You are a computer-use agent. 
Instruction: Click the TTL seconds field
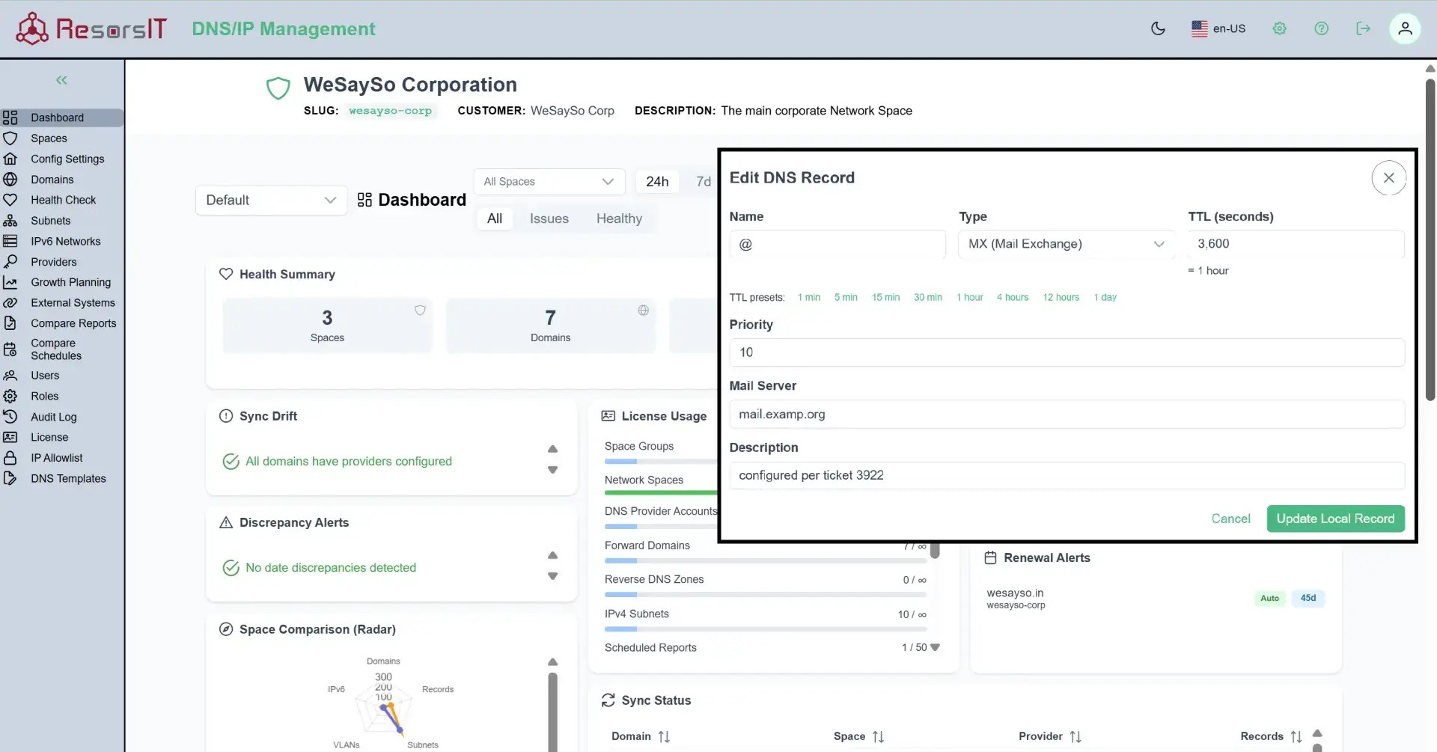pos(1296,244)
